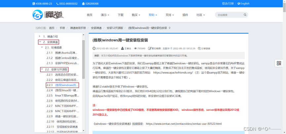This screenshot has width=286, height=134.
Task: Open the 2.2.8 MAC下用XAMPP- tree item
Action: [x=62, y=111]
